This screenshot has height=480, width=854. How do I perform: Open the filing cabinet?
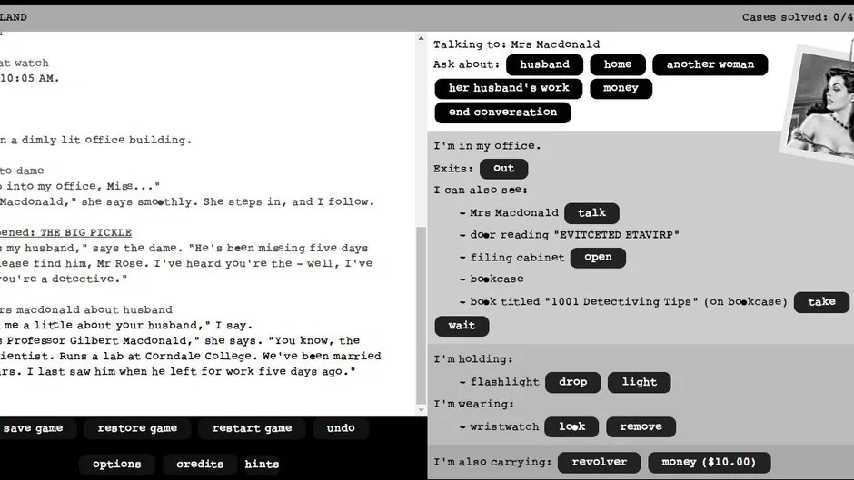tap(598, 258)
